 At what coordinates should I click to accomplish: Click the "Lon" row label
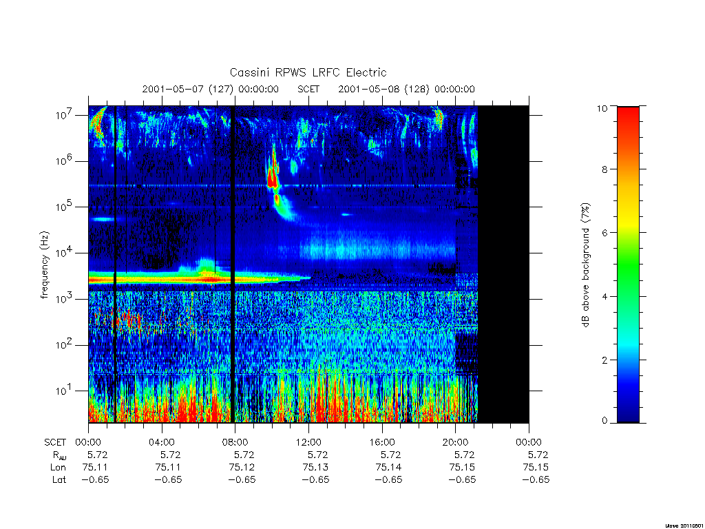point(59,468)
